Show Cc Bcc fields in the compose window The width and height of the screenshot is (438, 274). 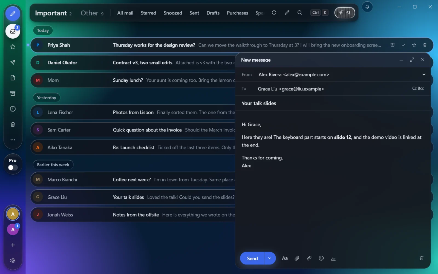[418, 88]
